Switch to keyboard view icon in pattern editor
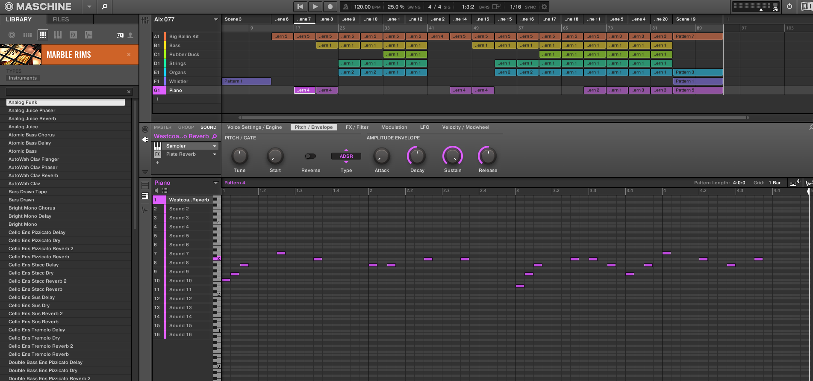This screenshot has width=813, height=381. 145,196
